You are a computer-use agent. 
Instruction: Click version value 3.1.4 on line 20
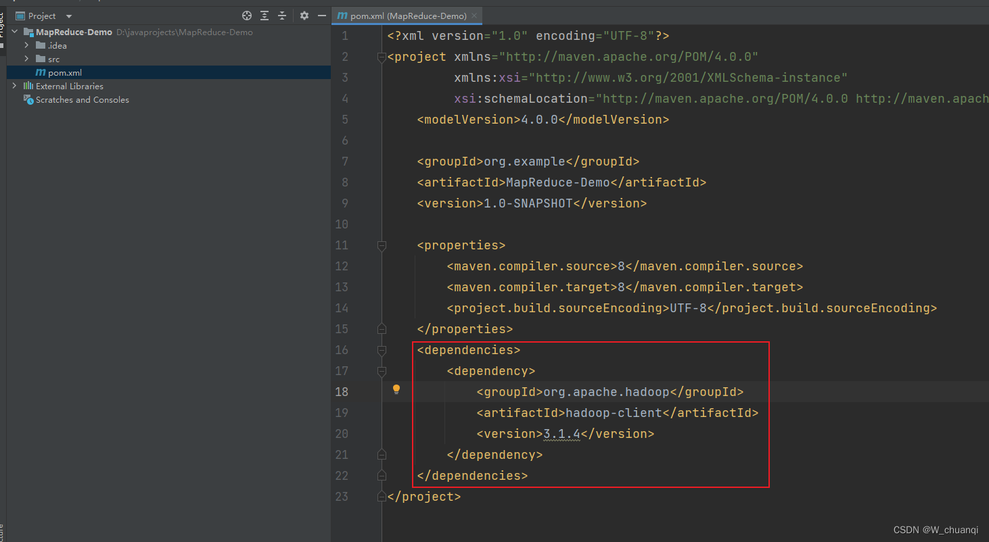click(561, 434)
